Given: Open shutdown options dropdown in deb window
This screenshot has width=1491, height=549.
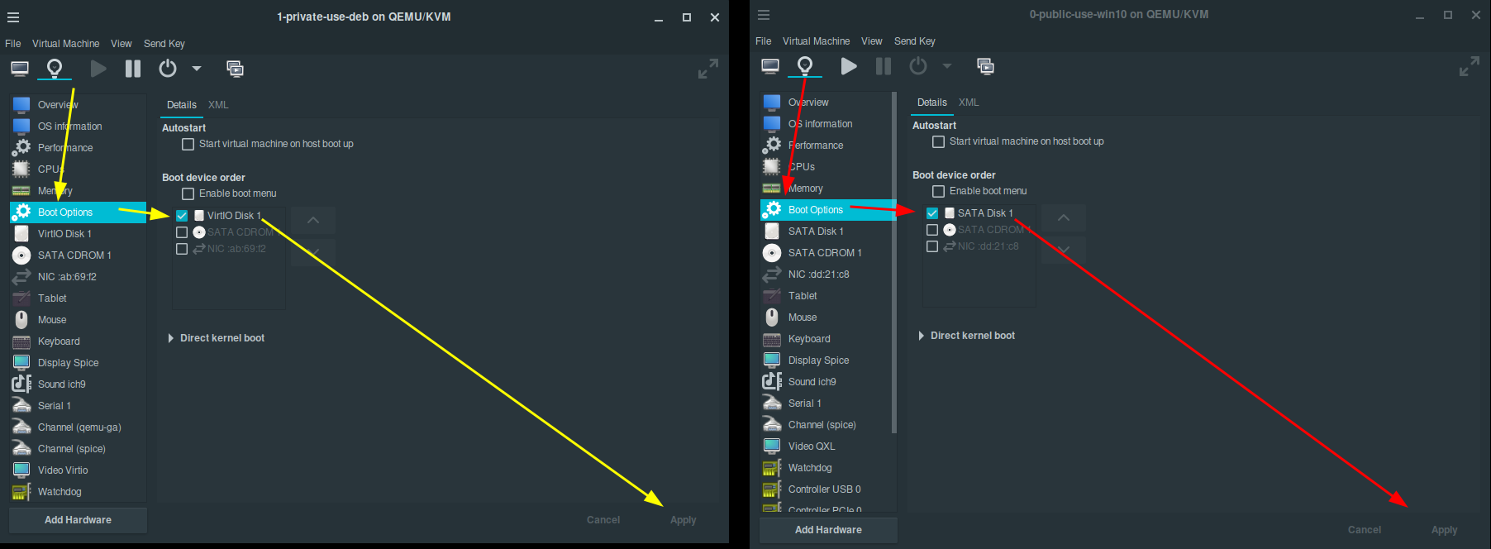Looking at the screenshot, I should point(197,69).
